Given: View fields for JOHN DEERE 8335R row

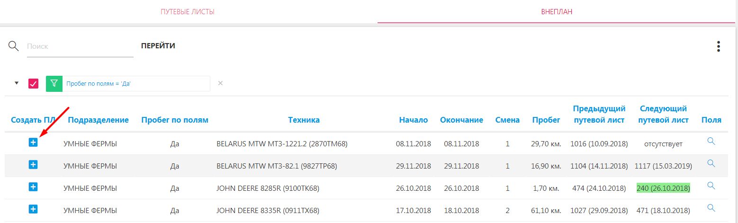Looking at the screenshot, I should coord(711,207).
